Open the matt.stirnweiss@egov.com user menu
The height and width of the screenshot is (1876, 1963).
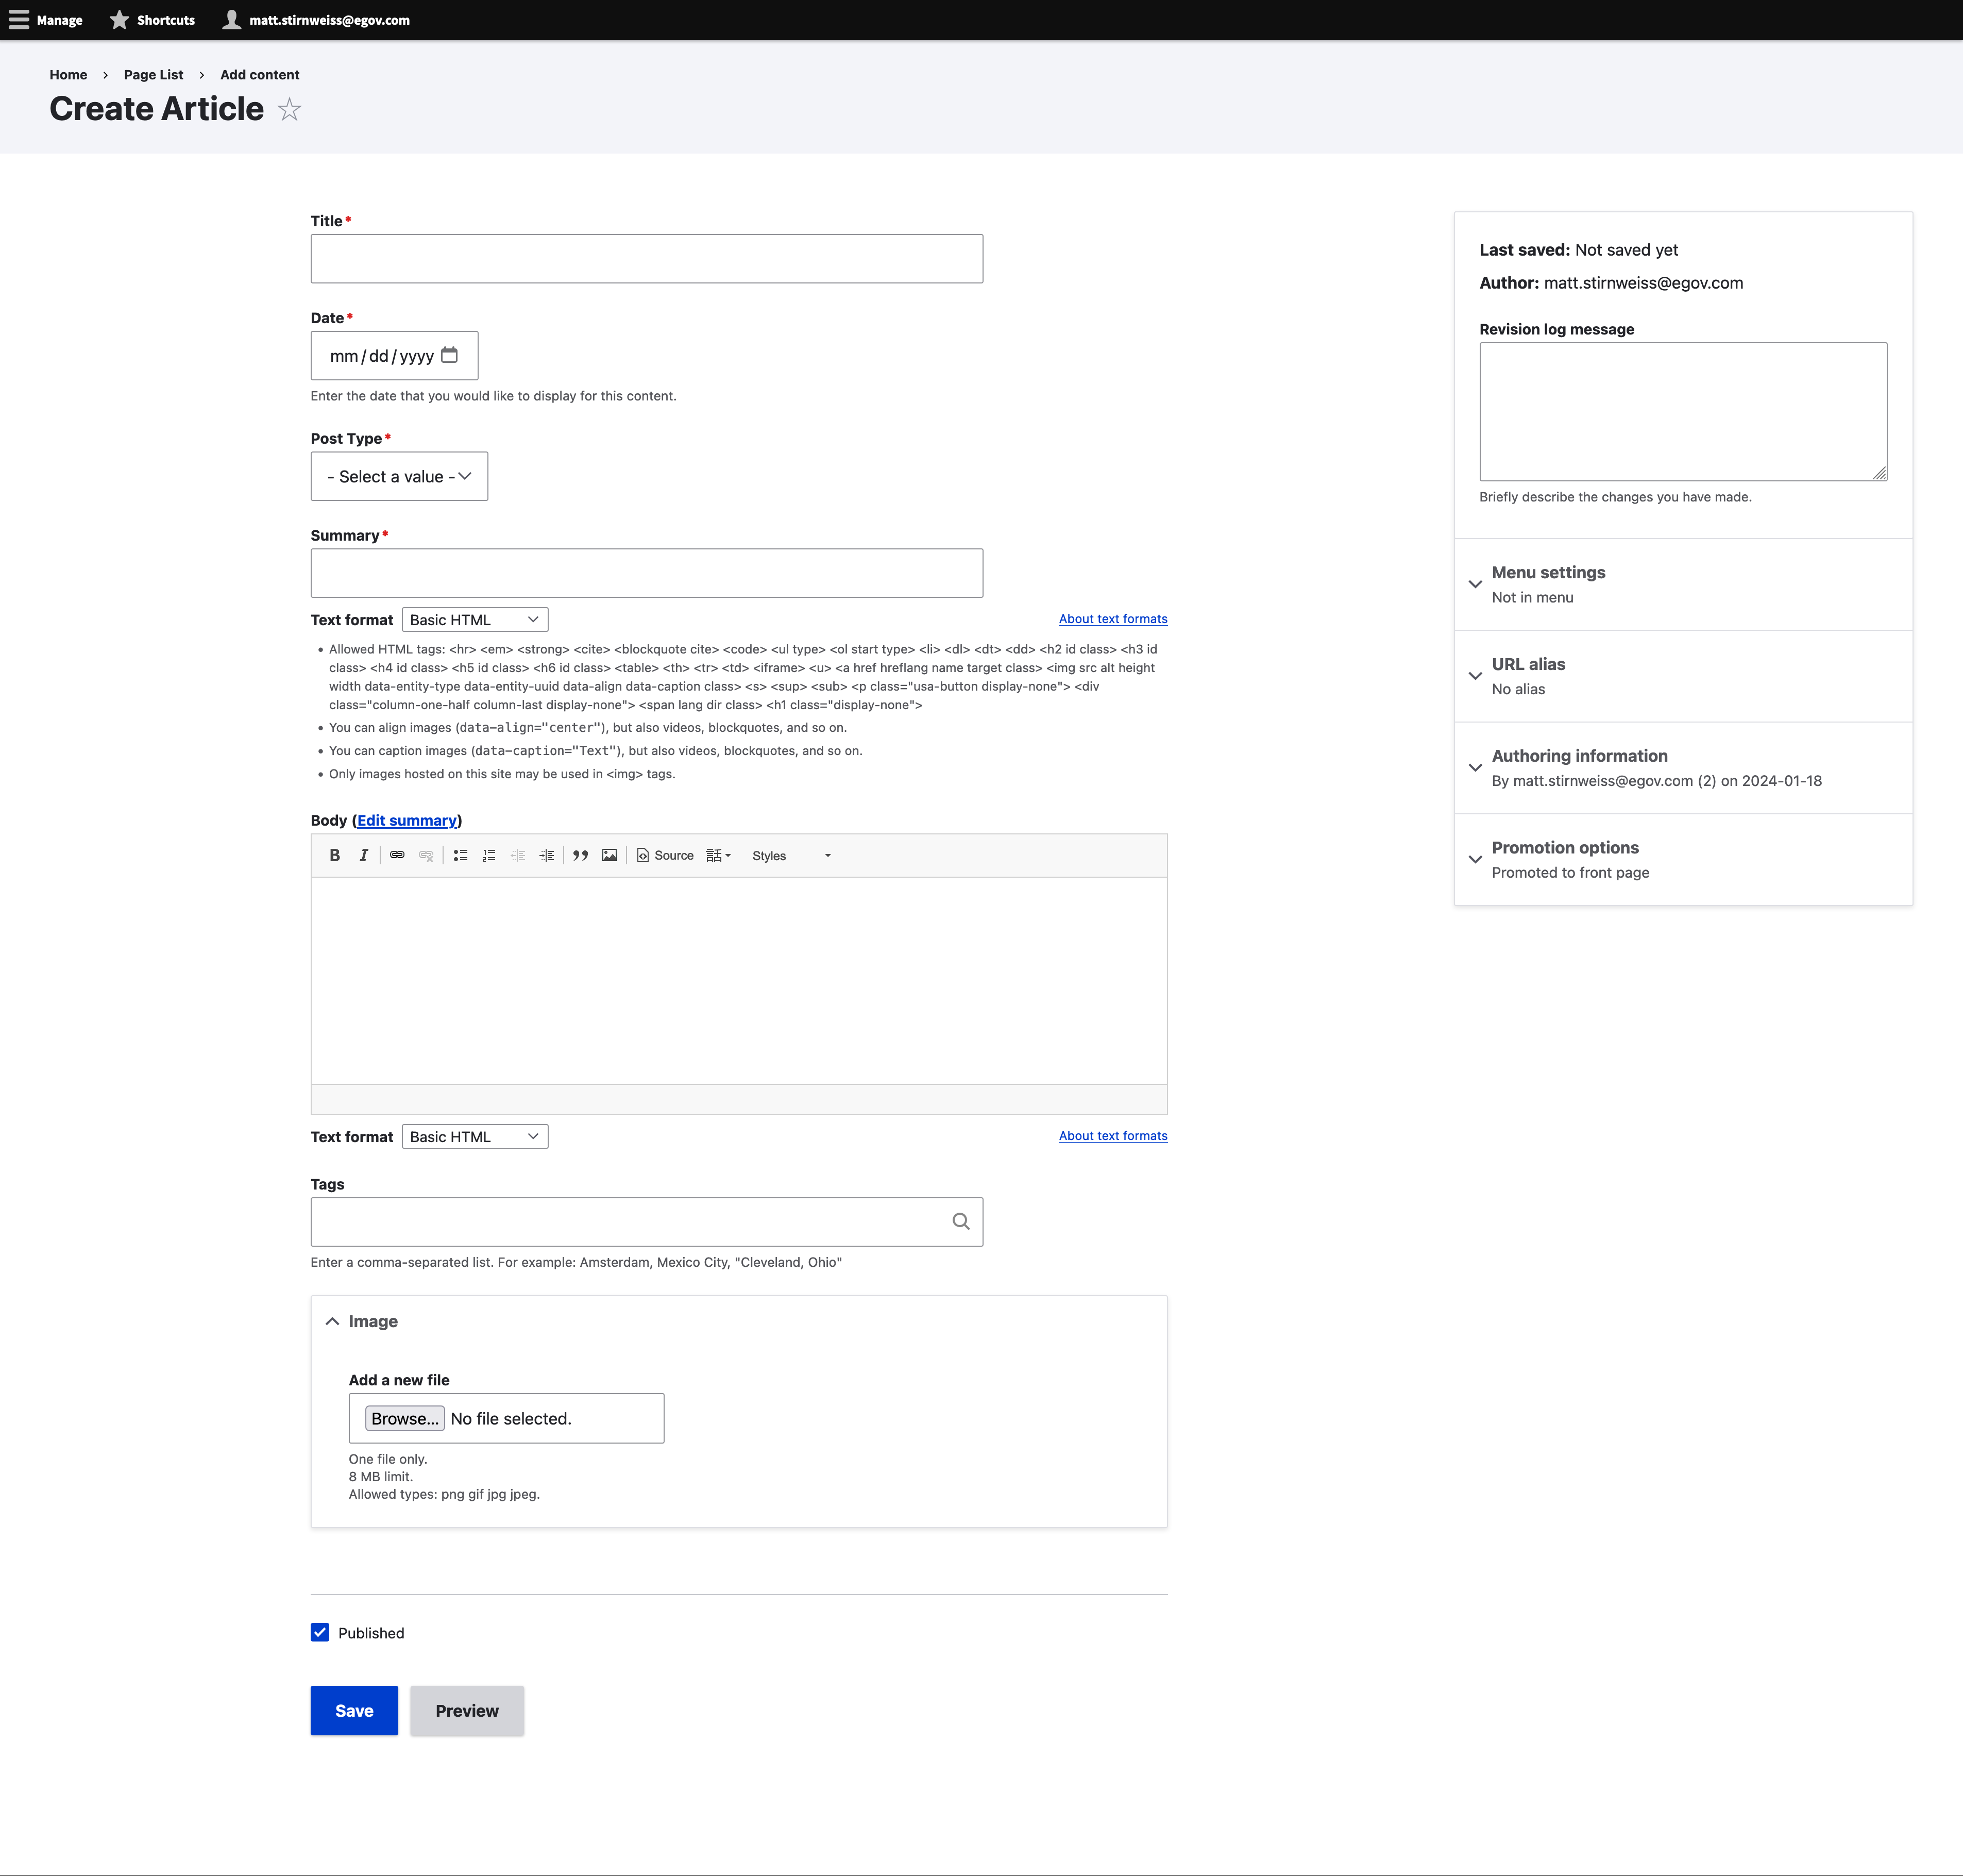point(316,20)
